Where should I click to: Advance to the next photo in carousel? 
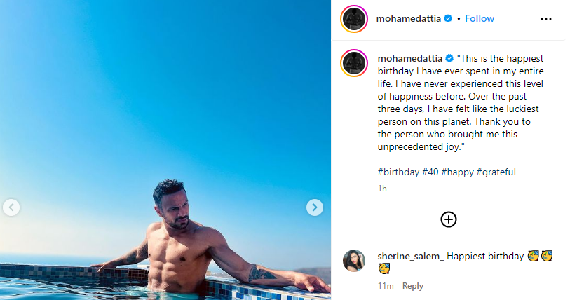[x=315, y=207]
